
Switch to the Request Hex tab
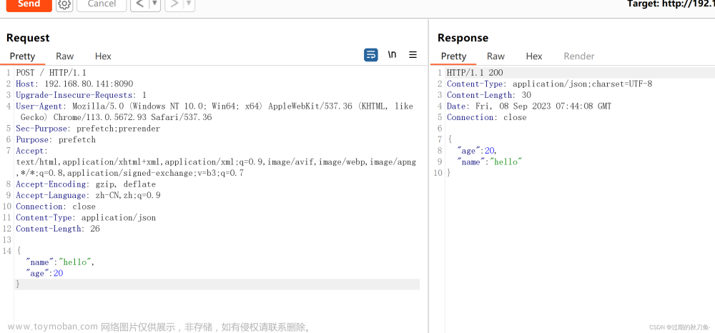103,56
